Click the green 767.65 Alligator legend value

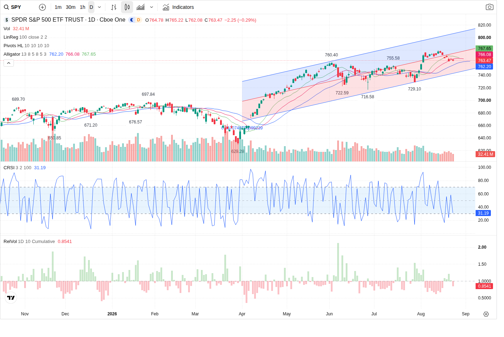click(89, 54)
